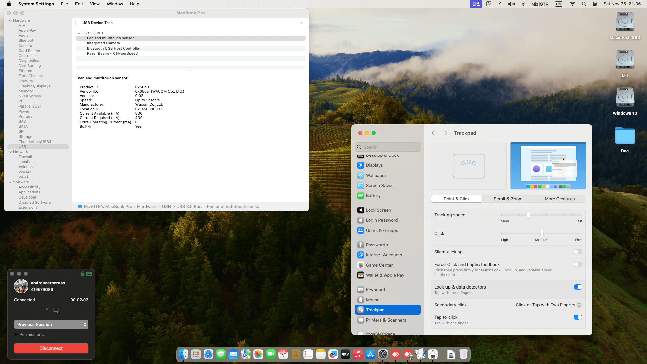The image size is (647, 364).
Task: Go back in System Settings
Action: click(434, 133)
